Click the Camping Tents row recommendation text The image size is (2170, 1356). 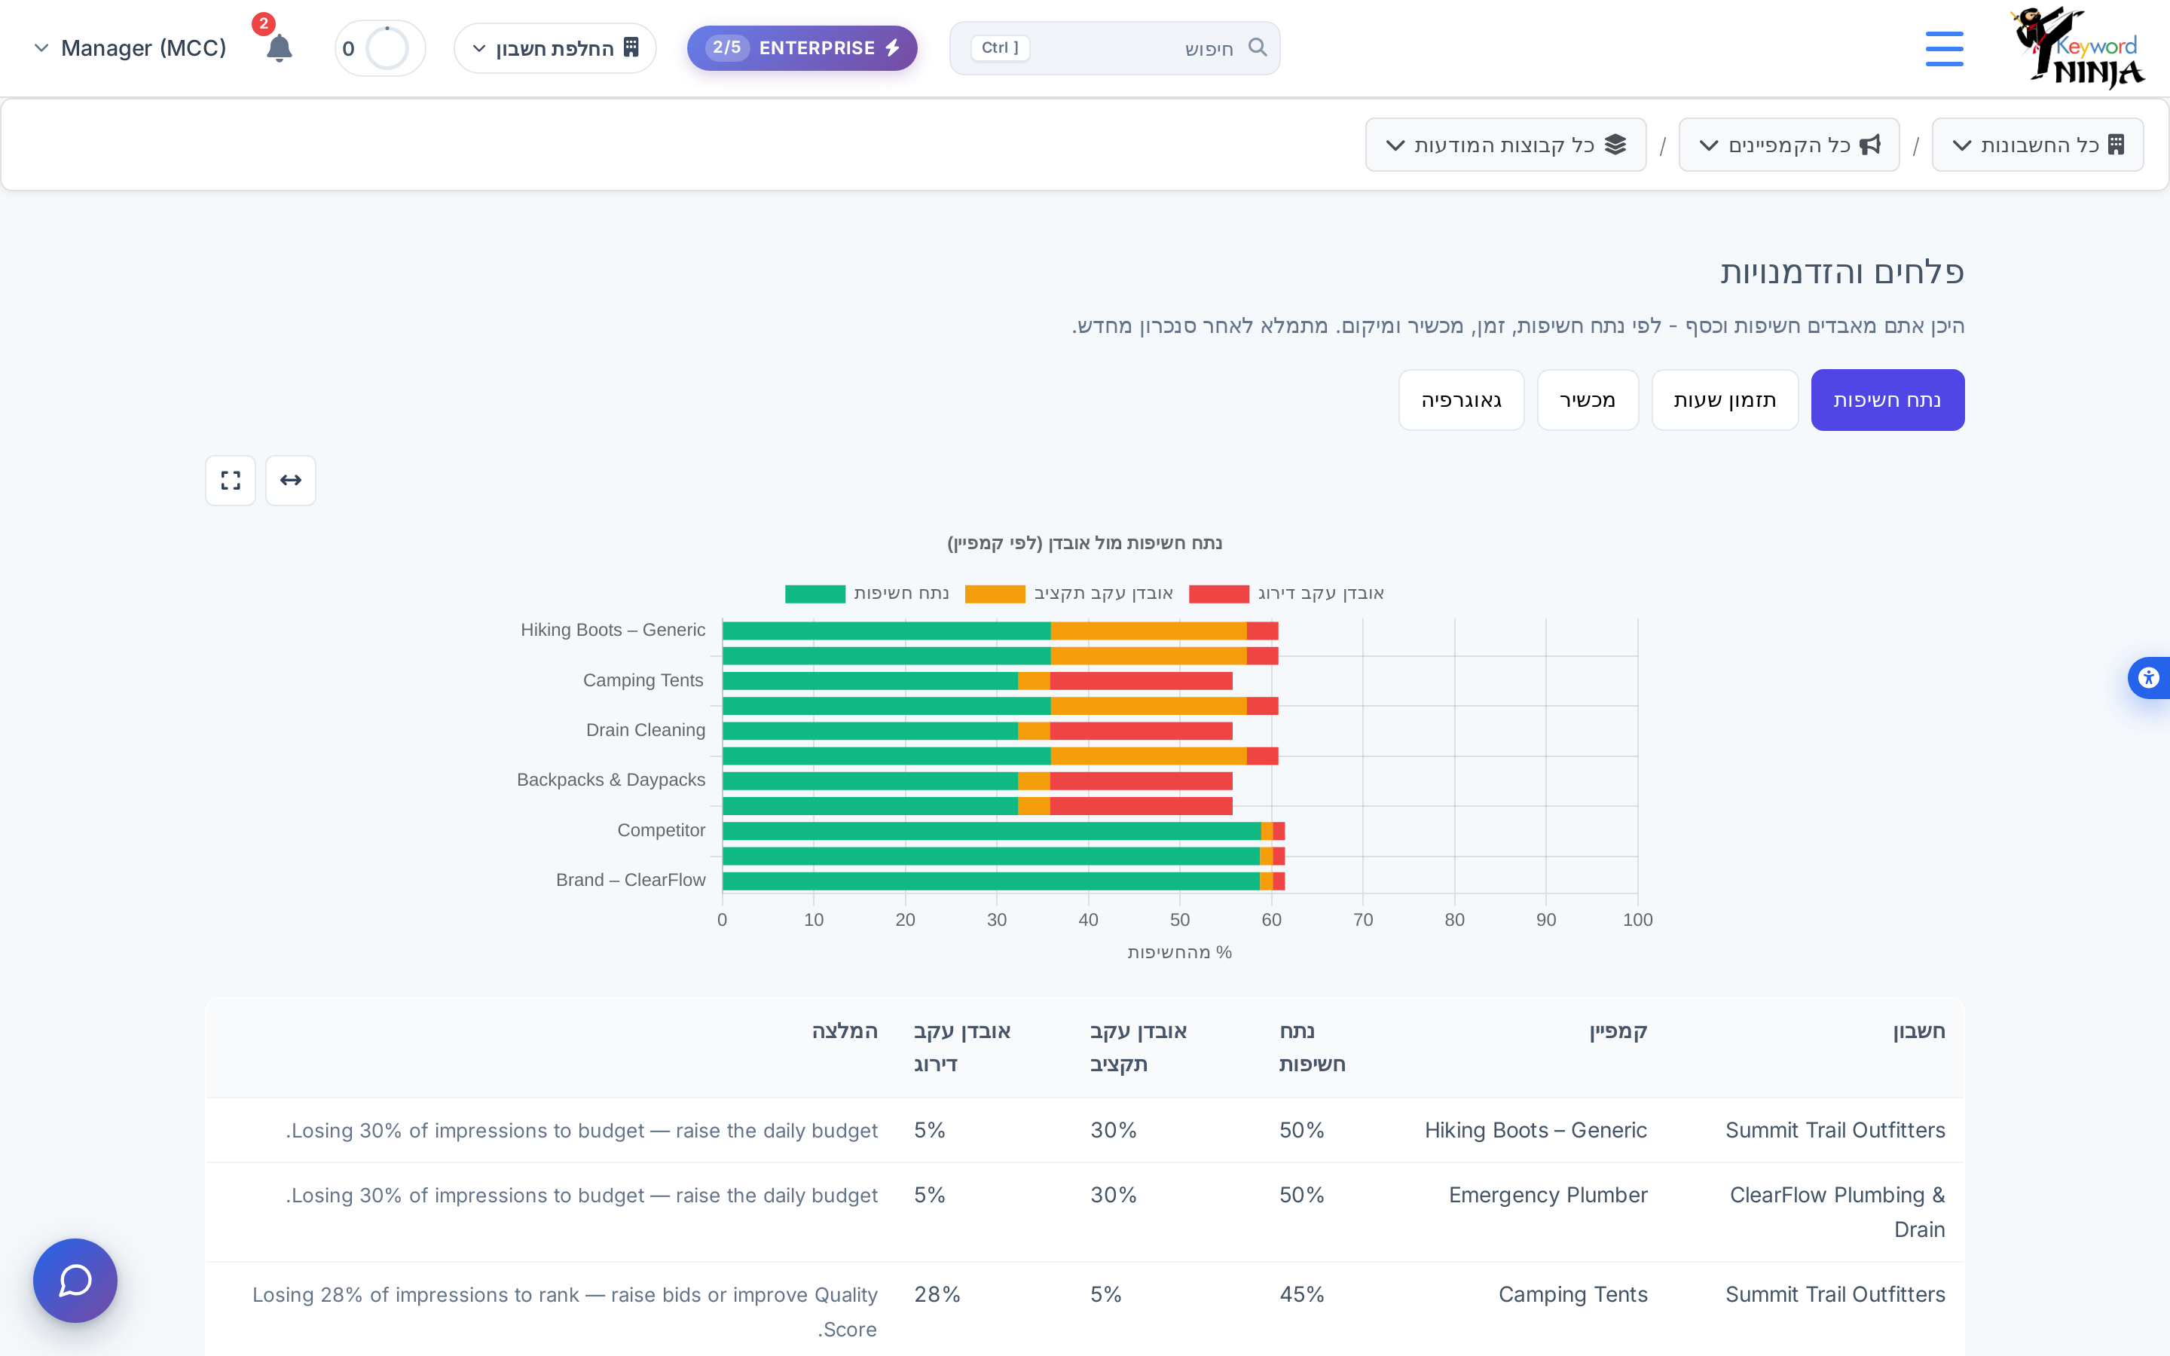point(565,1311)
